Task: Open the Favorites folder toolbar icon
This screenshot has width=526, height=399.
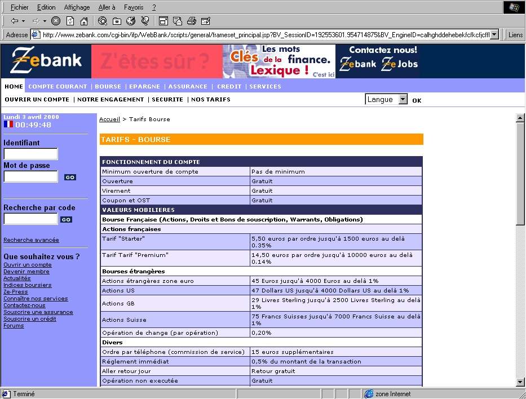Action: [117, 21]
